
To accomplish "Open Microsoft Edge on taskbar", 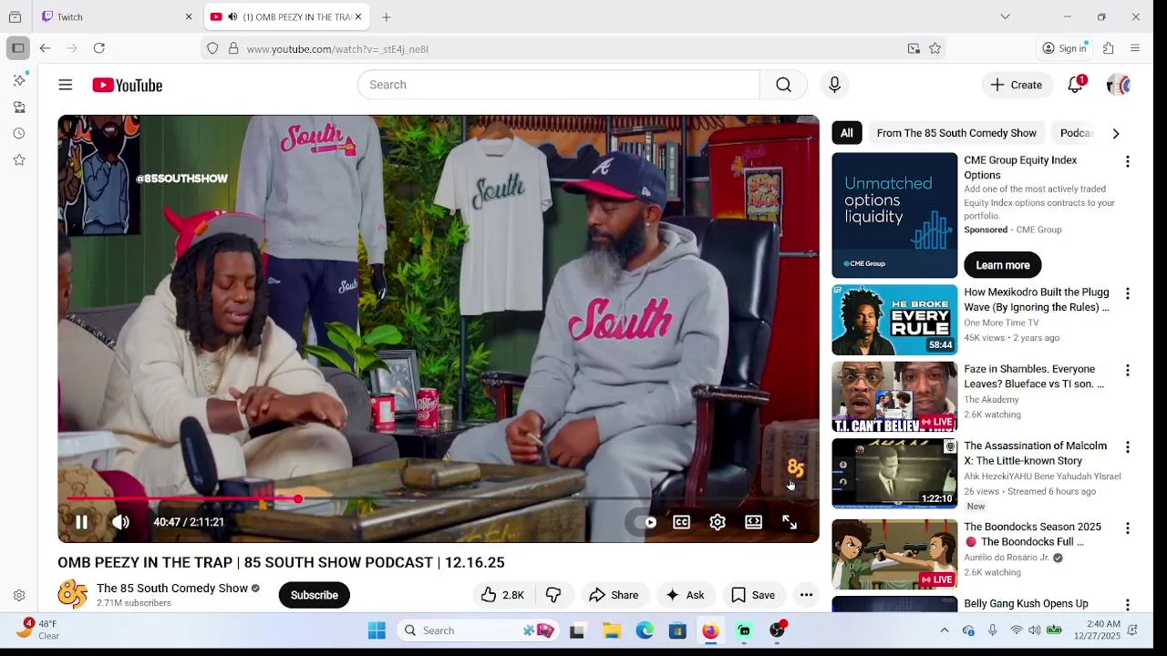I will [x=645, y=630].
